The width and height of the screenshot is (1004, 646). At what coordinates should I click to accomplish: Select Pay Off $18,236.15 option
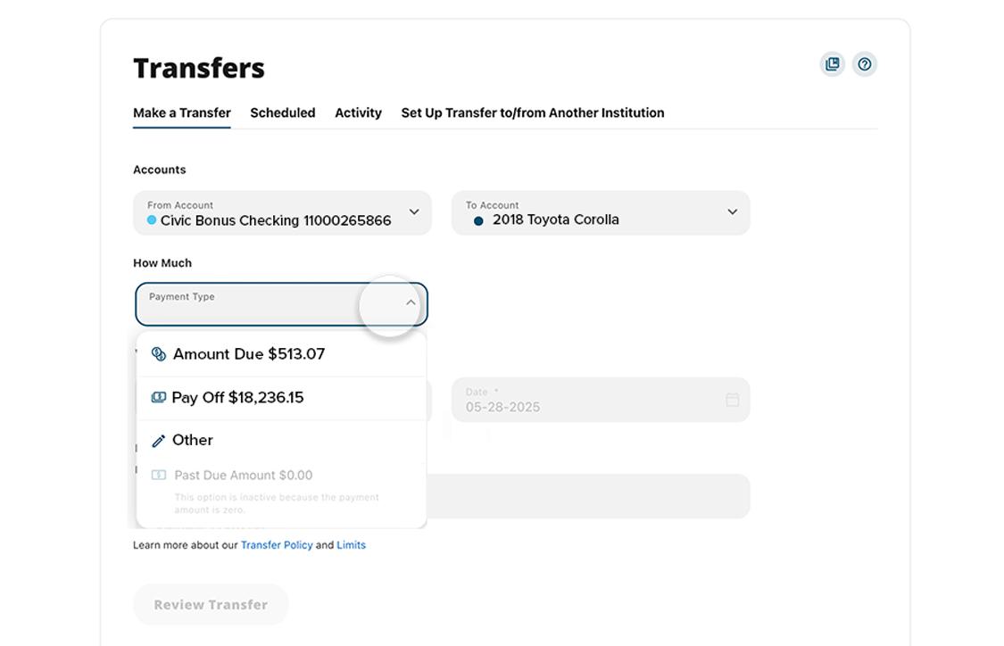pyautogui.click(x=282, y=398)
